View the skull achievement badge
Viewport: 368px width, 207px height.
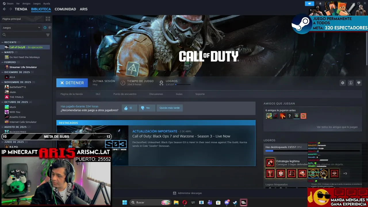tap(281, 173)
